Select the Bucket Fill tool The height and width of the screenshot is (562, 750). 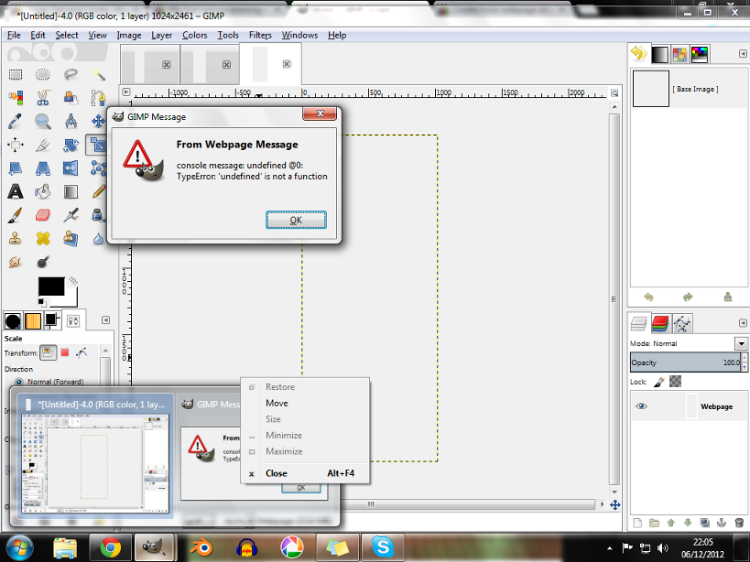pyautogui.click(x=43, y=191)
